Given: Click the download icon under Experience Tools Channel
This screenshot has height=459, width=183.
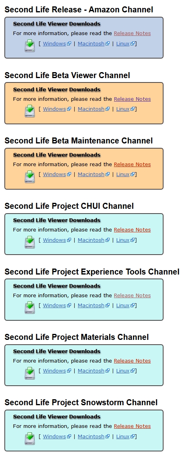Looking at the screenshot, I should coord(30,308).
